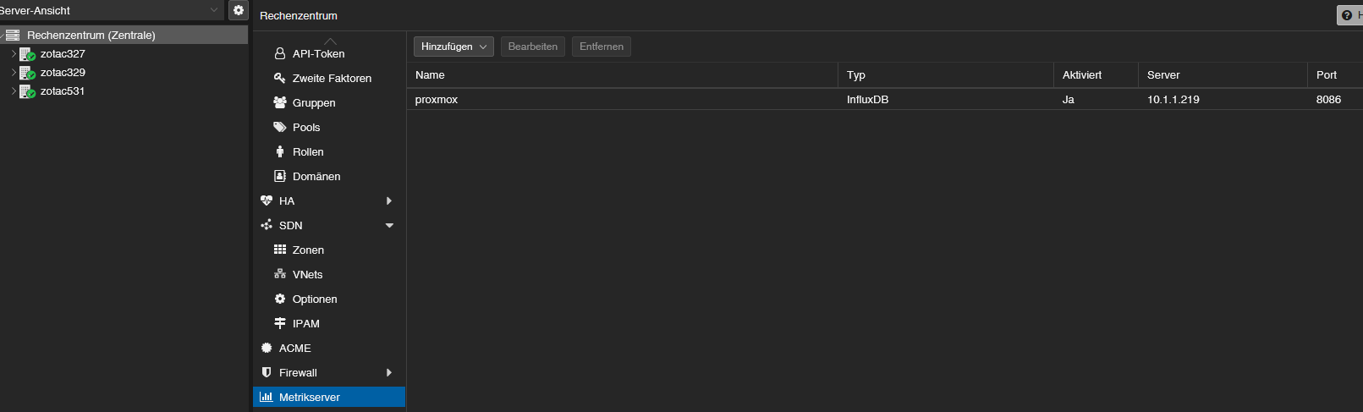This screenshot has width=1363, height=412.
Task: Click the Firewall shield icon
Action: tap(267, 372)
